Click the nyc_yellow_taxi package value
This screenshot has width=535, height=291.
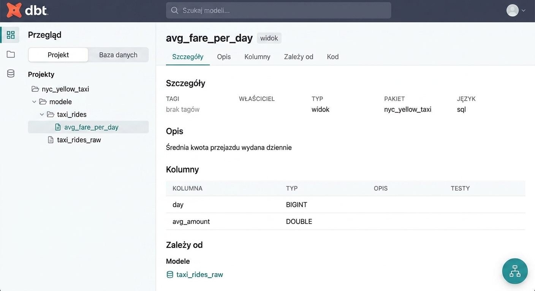click(x=408, y=110)
